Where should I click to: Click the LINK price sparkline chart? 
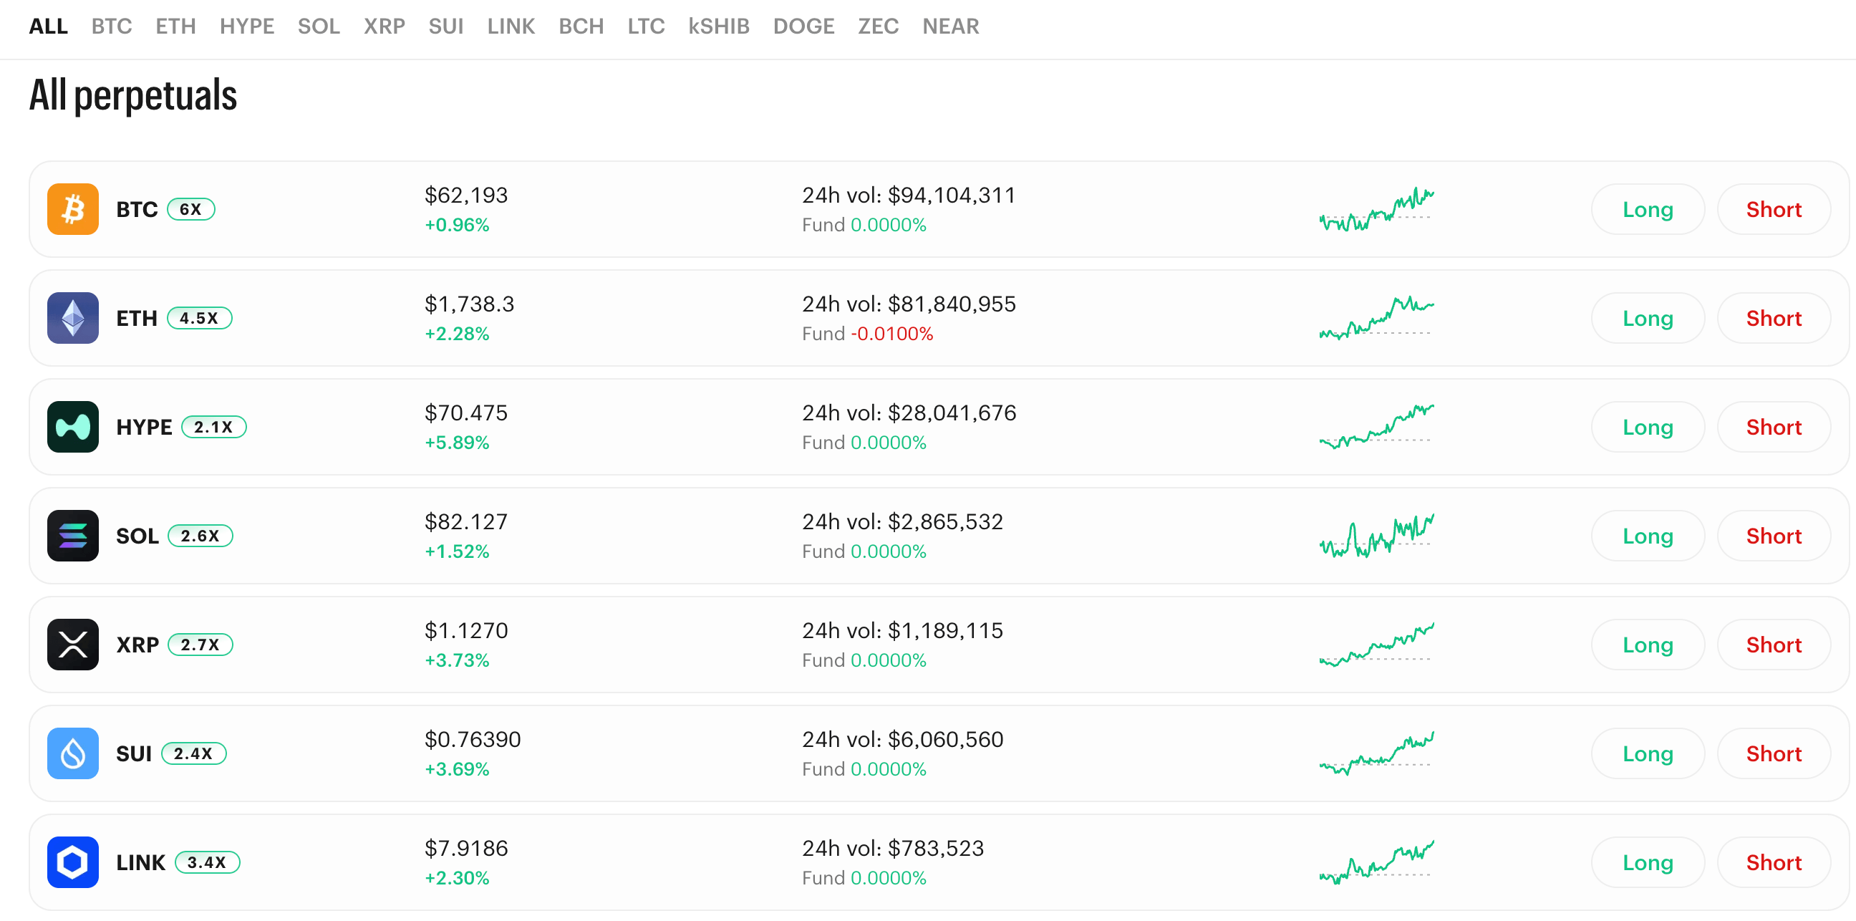[x=1377, y=862]
